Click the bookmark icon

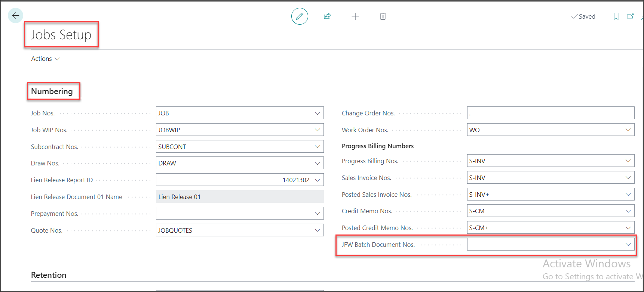coord(616,16)
